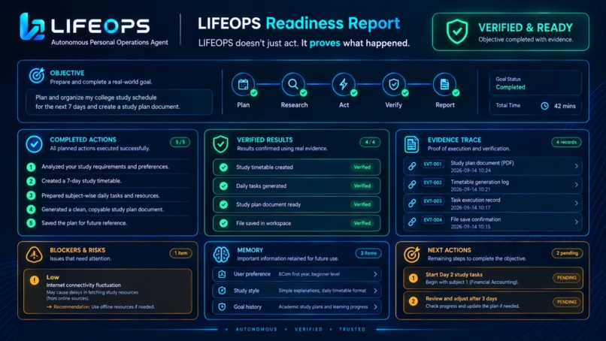
Task: Click the Goal history shield icon
Action: 222,306
